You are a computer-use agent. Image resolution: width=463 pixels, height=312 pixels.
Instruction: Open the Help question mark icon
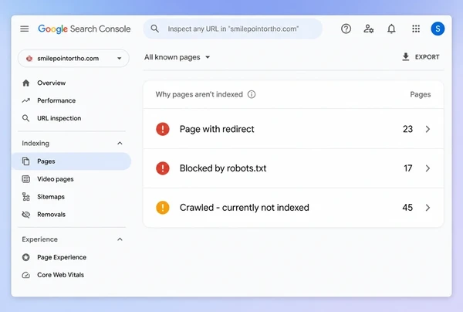pyautogui.click(x=346, y=29)
